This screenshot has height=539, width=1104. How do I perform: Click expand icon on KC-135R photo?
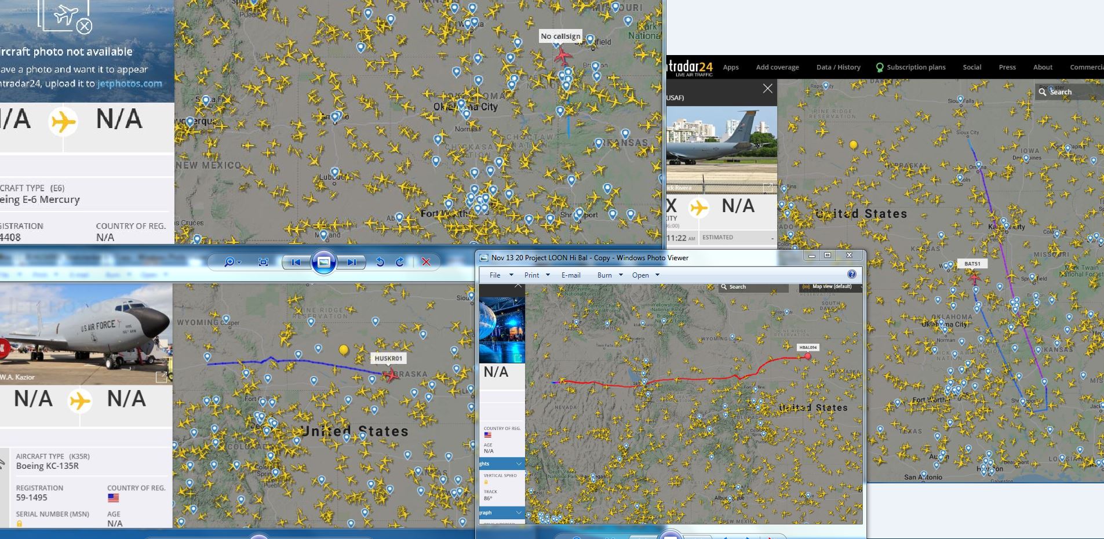pyautogui.click(x=162, y=377)
